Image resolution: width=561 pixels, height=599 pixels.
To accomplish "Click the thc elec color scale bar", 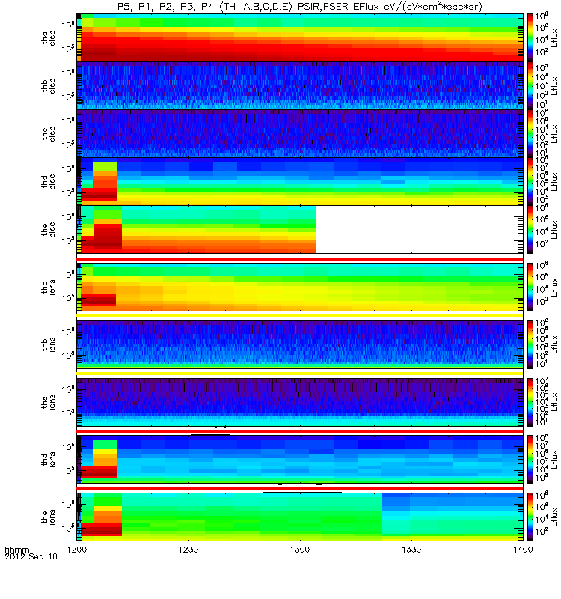I will [x=530, y=134].
